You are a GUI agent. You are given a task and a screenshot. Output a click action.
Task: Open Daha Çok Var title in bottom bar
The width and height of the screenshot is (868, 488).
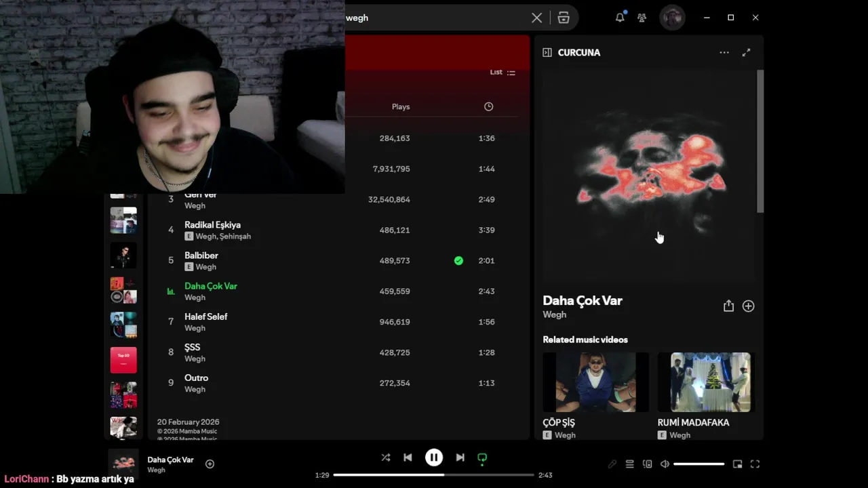(x=170, y=460)
